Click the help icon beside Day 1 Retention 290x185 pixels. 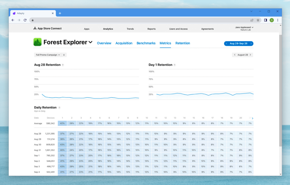(174, 65)
